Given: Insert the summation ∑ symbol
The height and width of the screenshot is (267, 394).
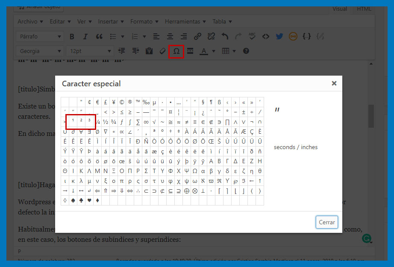Looking at the screenshot, I should (138, 122).
